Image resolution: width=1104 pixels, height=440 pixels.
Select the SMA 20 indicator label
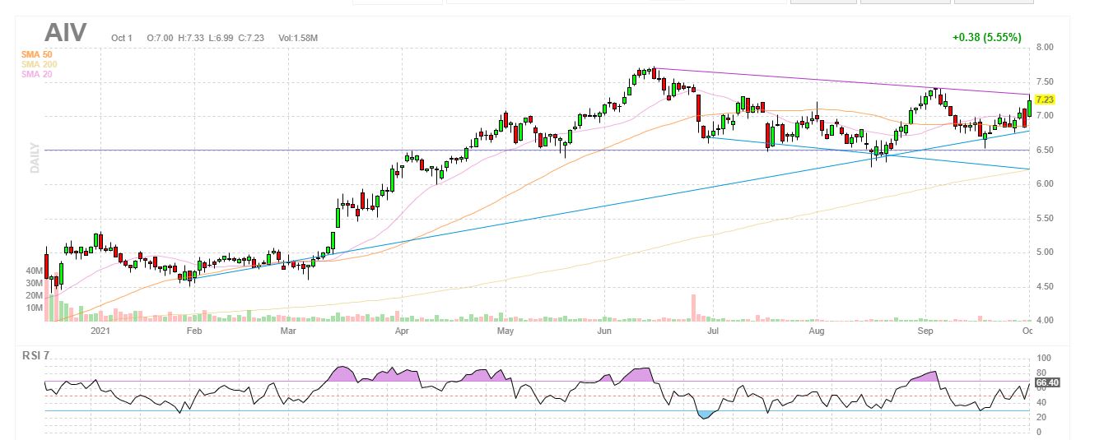[x=36, y=74]
